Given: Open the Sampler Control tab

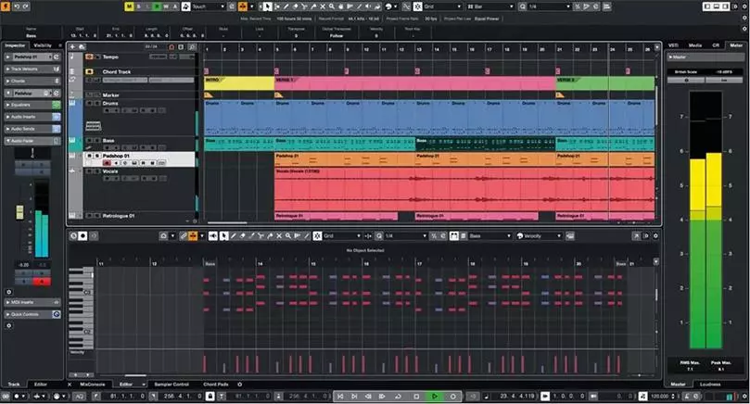Looking at the screenshot, I should tap(172, 384).
